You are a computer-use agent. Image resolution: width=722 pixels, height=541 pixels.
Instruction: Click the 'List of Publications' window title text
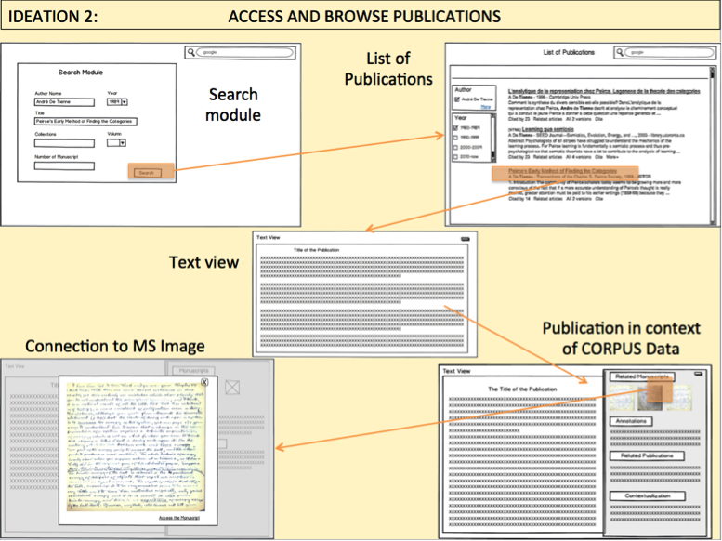[569, 52]
